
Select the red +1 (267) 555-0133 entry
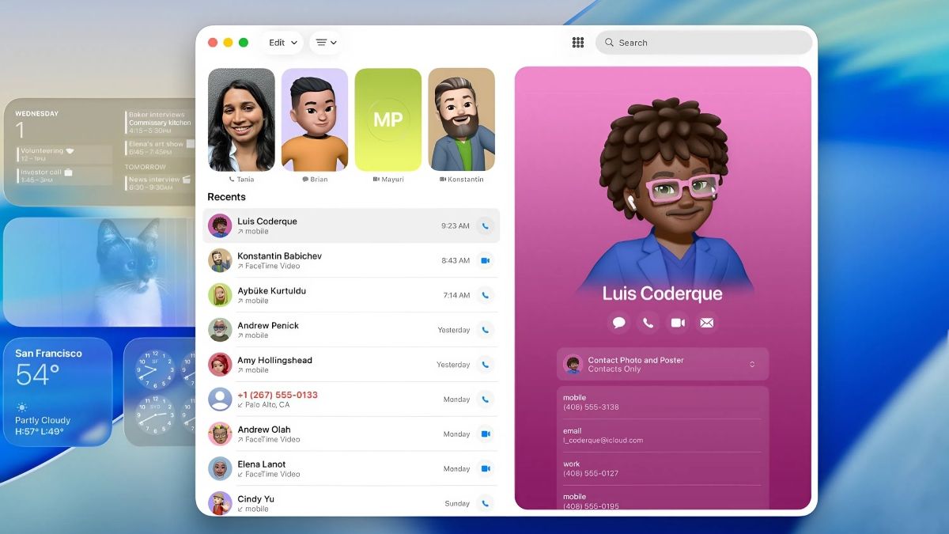click(x=351, y=400)
